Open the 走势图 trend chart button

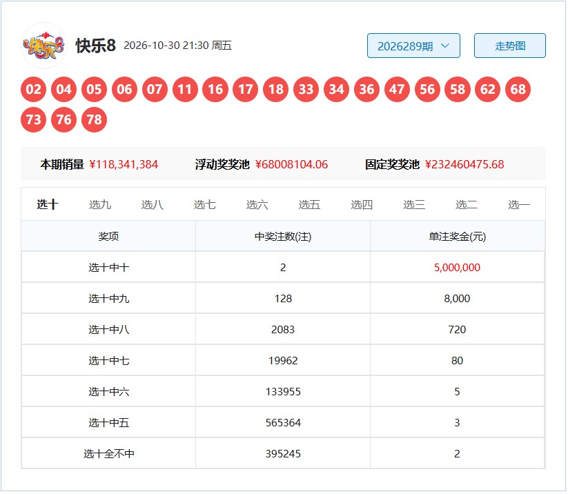point(509,46)
